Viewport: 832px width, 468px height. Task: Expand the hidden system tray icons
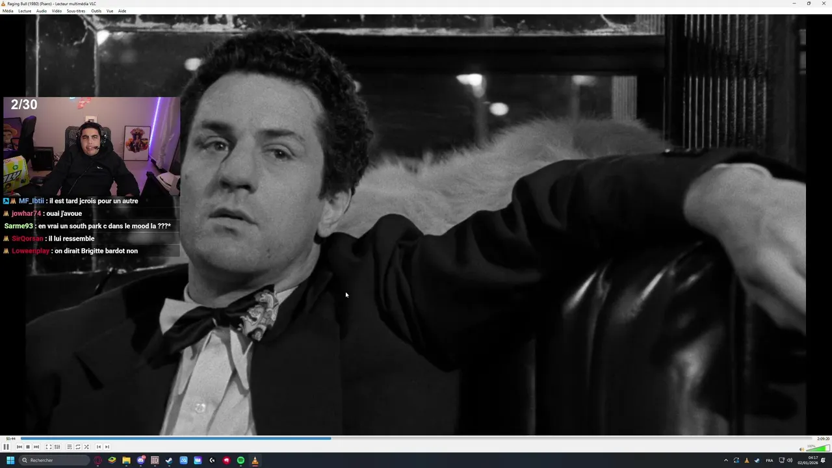pyautogui.click(x=726, y=460)
